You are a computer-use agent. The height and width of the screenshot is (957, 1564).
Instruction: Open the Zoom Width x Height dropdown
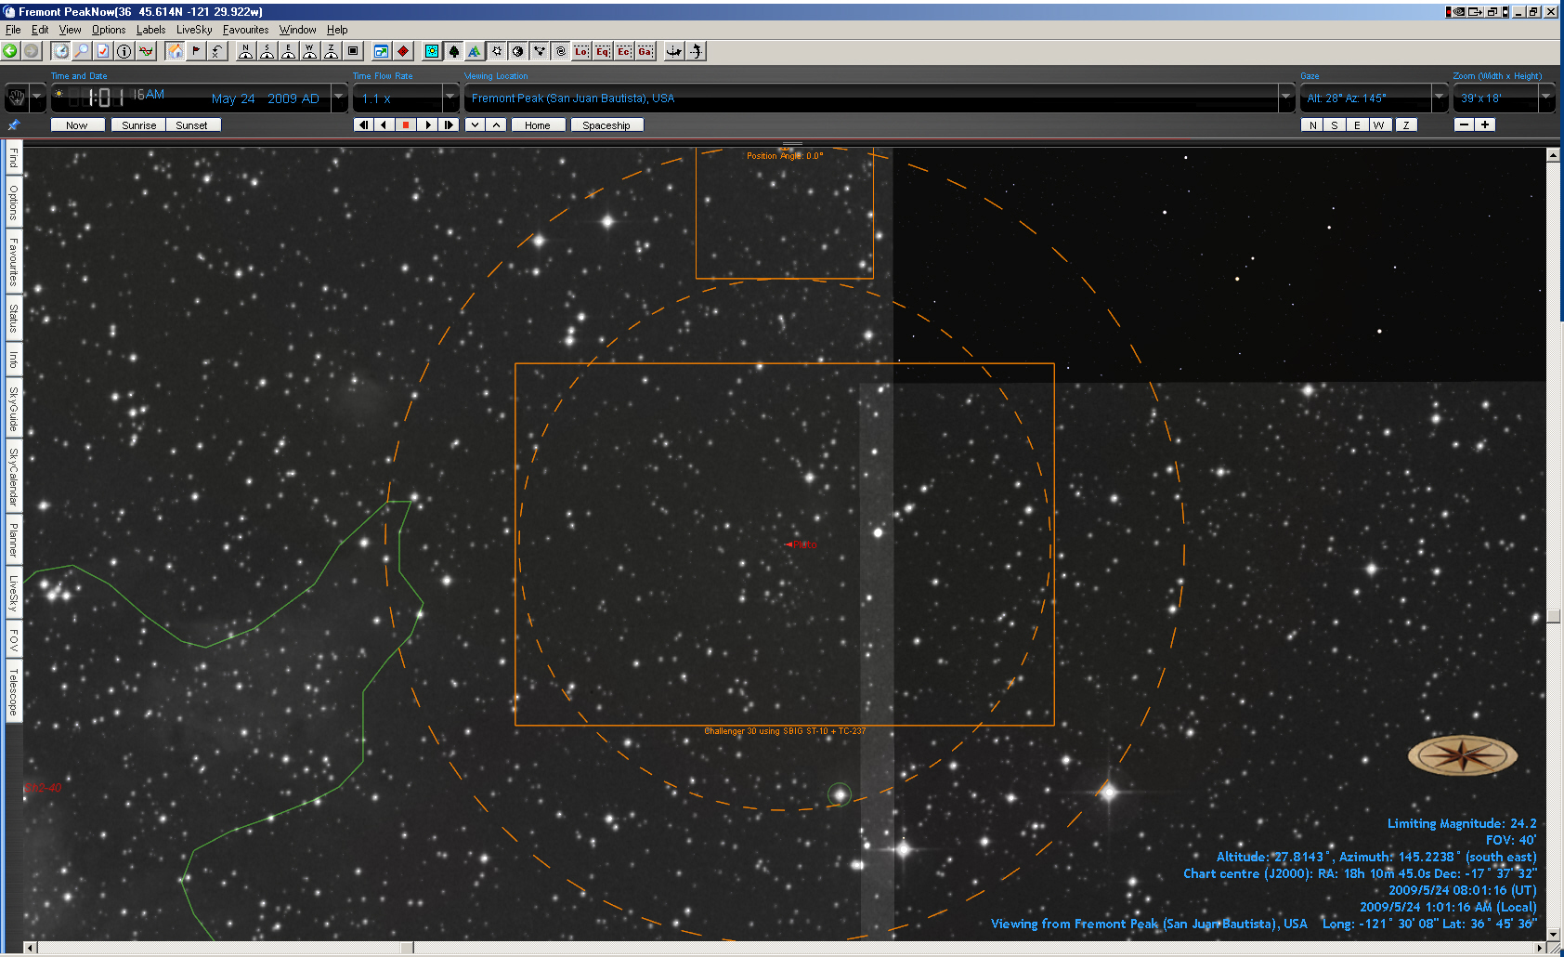pos(1546,98)
